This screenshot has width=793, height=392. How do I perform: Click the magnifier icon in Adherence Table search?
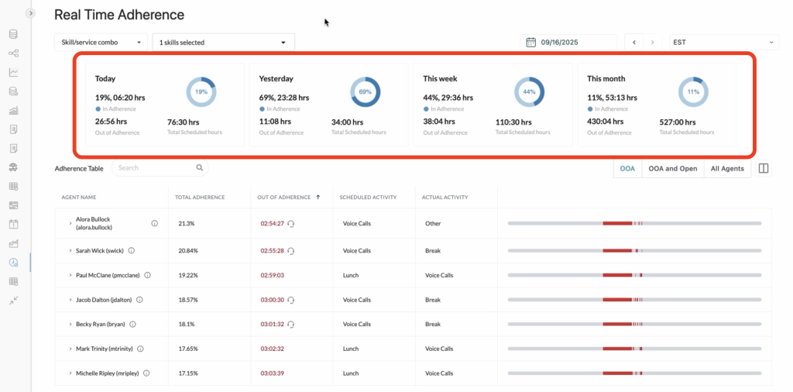tap(199, 167)
